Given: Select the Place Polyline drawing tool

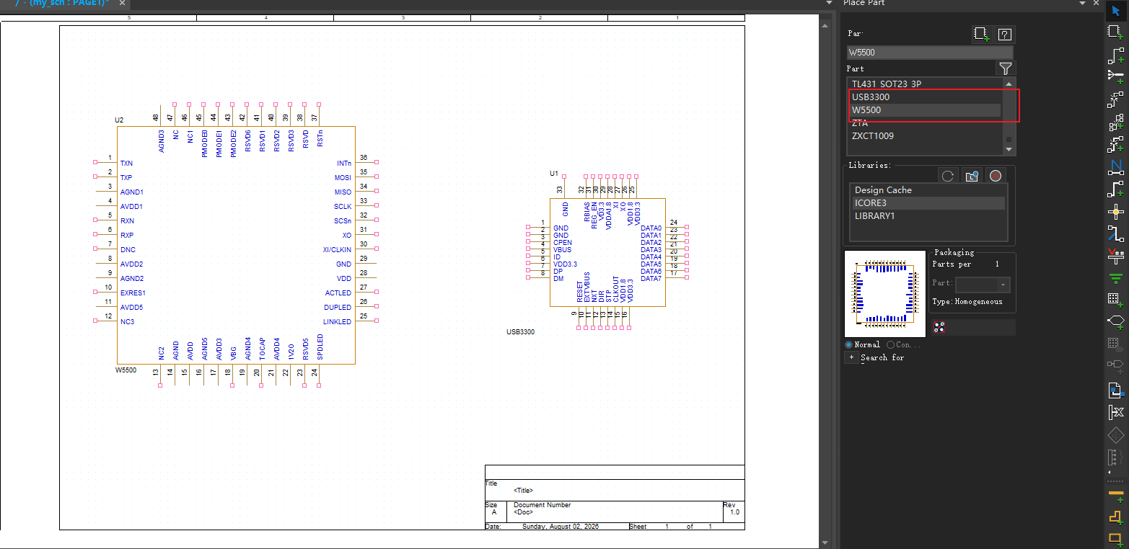Looking at the screenshot, I should pos(1116,516).
